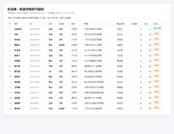Click rider ID 216319155 in row 12
Image resolution: width=174 pixels, height=134 pixels.
[34, 87]
